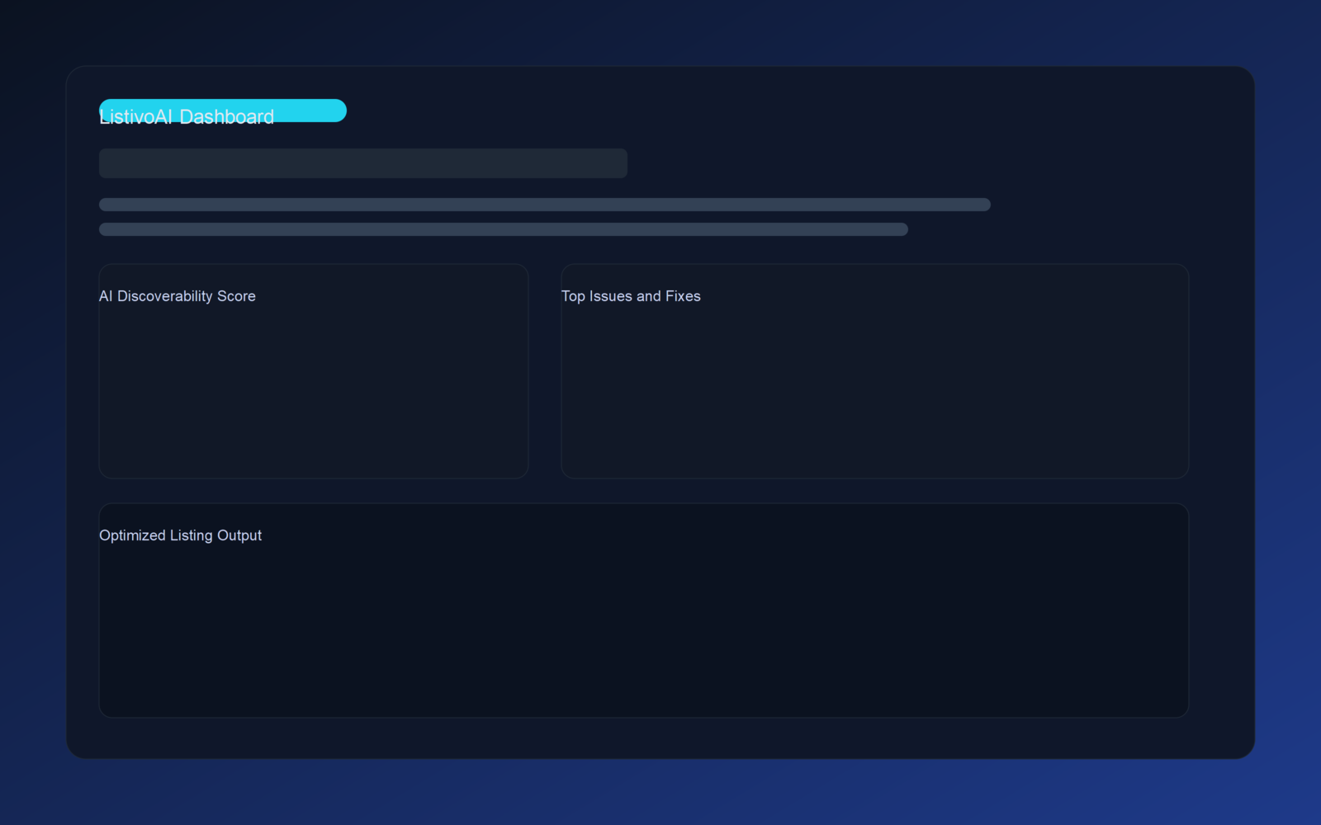This screenshot has width=1321, height=825.
Task: Click the word "Fixes" in the issues card
Action: (x=683, y=296)
